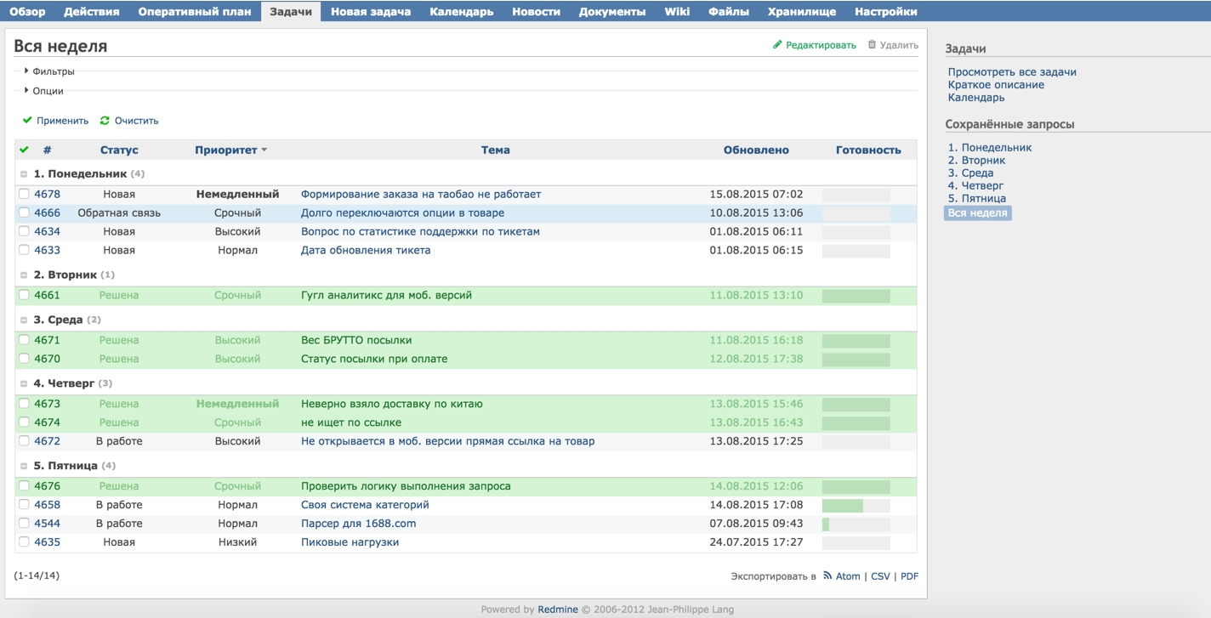Switch to the Новая задача tab

click(372, 12)
